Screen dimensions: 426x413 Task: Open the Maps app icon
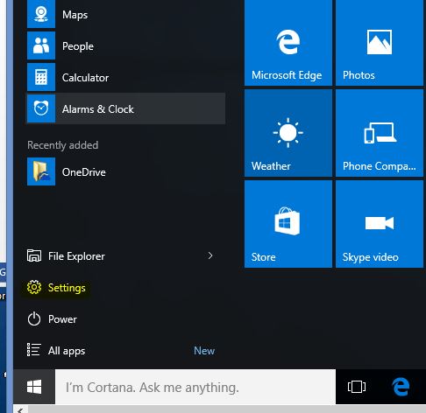41,14
